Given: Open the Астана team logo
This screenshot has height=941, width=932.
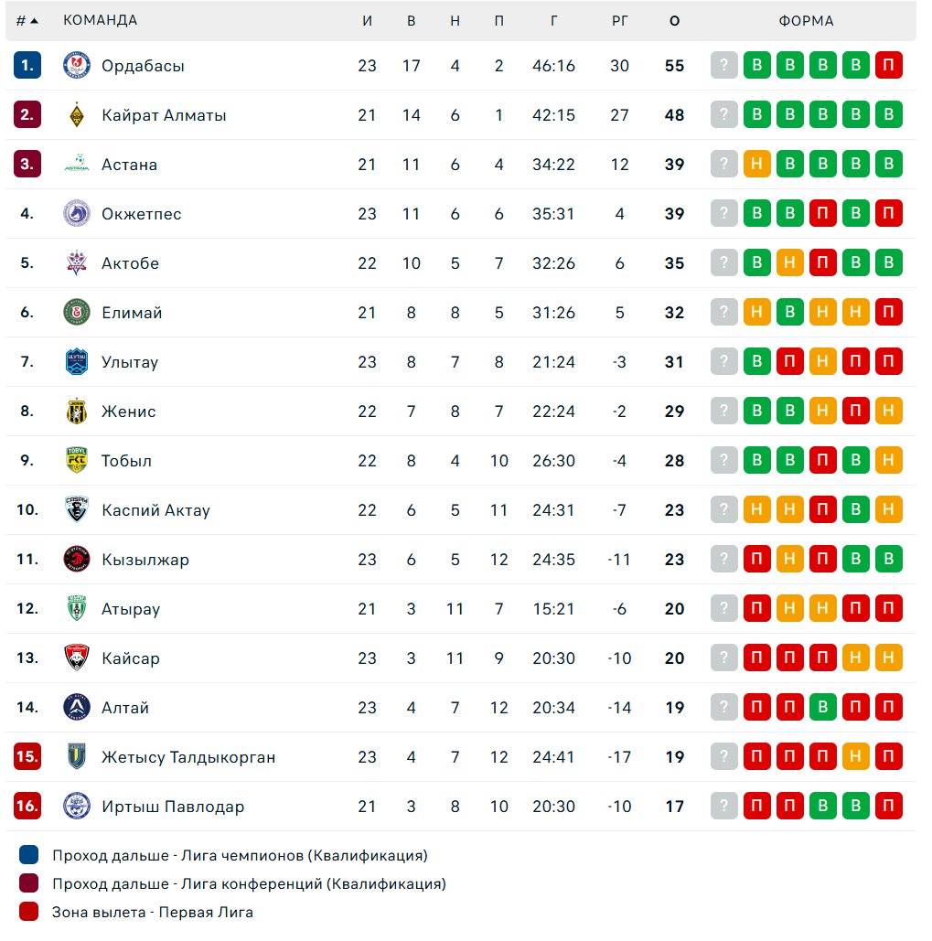Looking at the screenshot, I should [77, 164].
